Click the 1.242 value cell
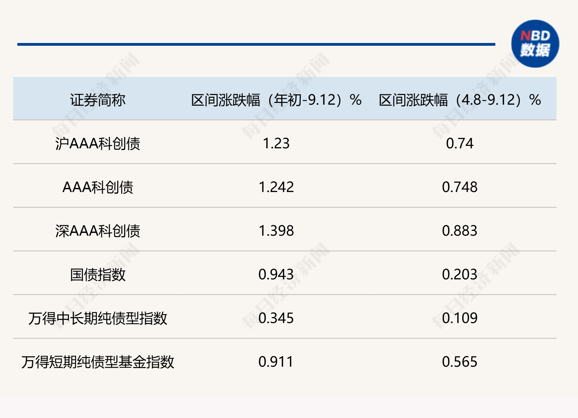The image size is (578, 418). 276,187
